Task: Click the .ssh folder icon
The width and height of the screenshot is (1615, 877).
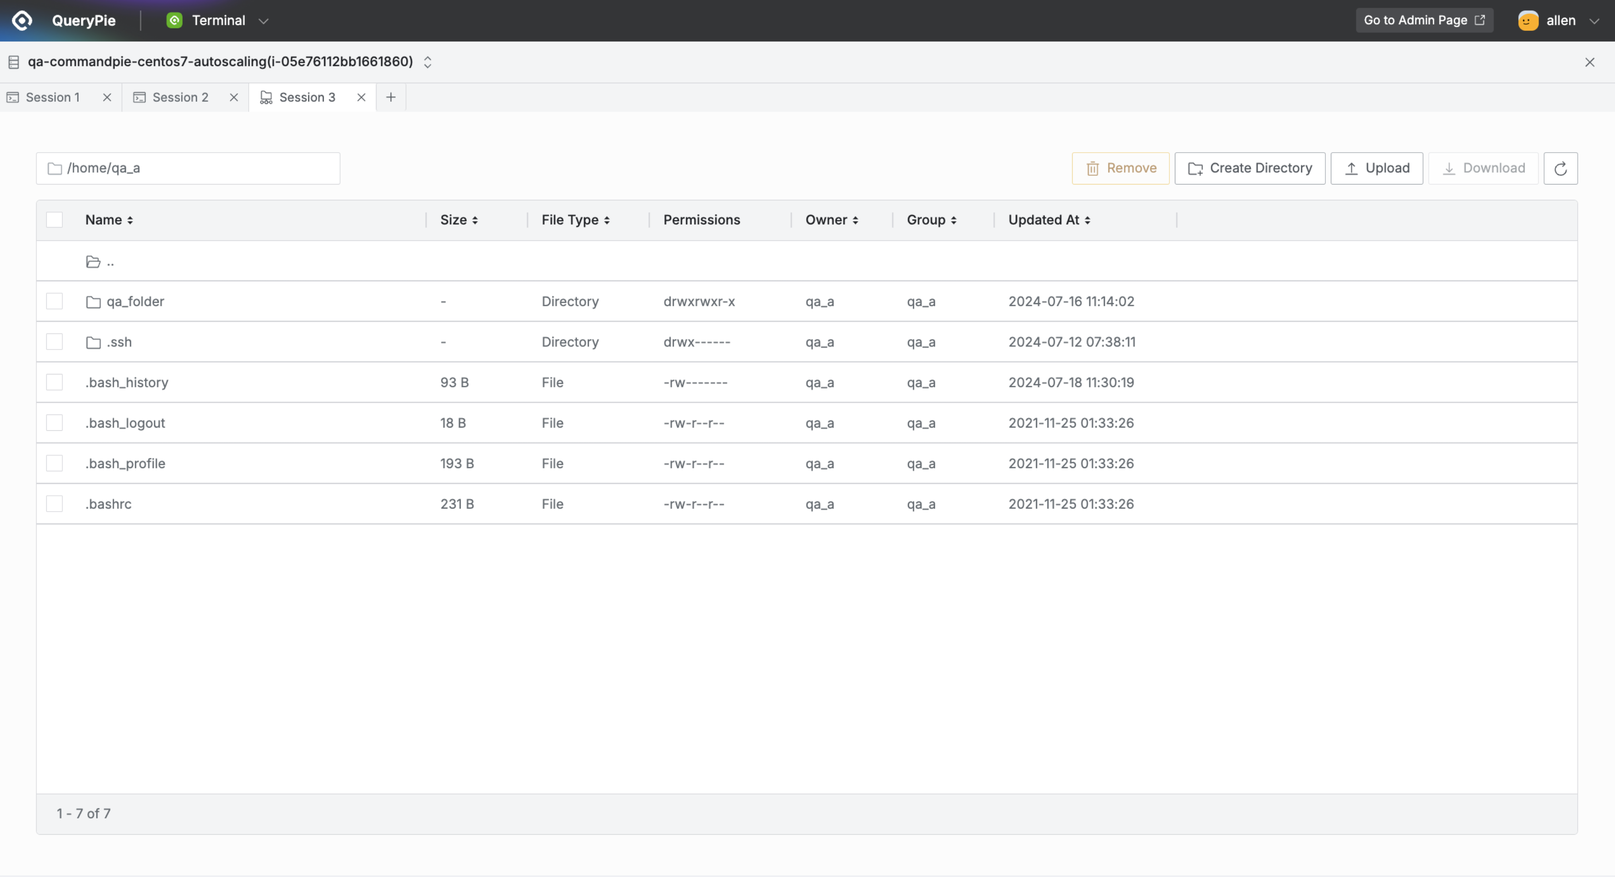Action: [x=93, y=342]
